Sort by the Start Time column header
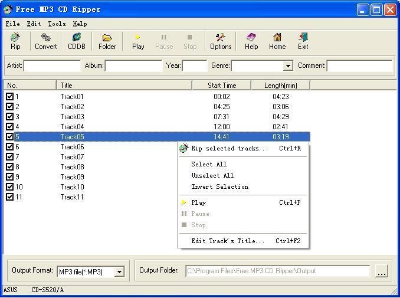The width and height of the screenshot is (400, 298). 221,85
